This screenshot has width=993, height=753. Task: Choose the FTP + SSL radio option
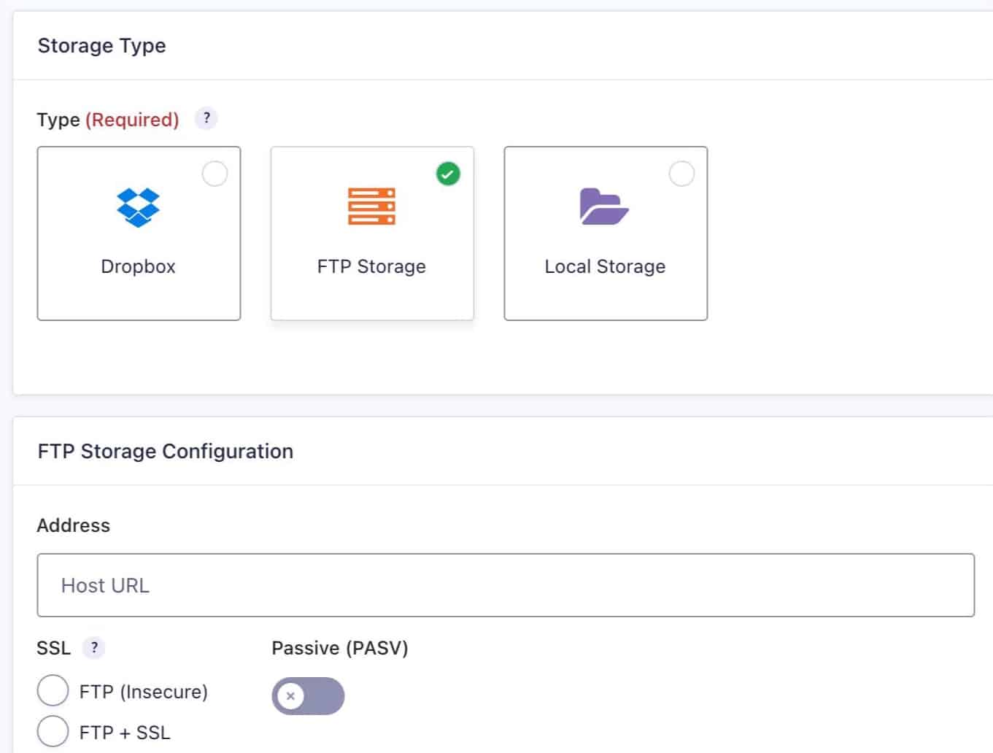pos(53,731)
